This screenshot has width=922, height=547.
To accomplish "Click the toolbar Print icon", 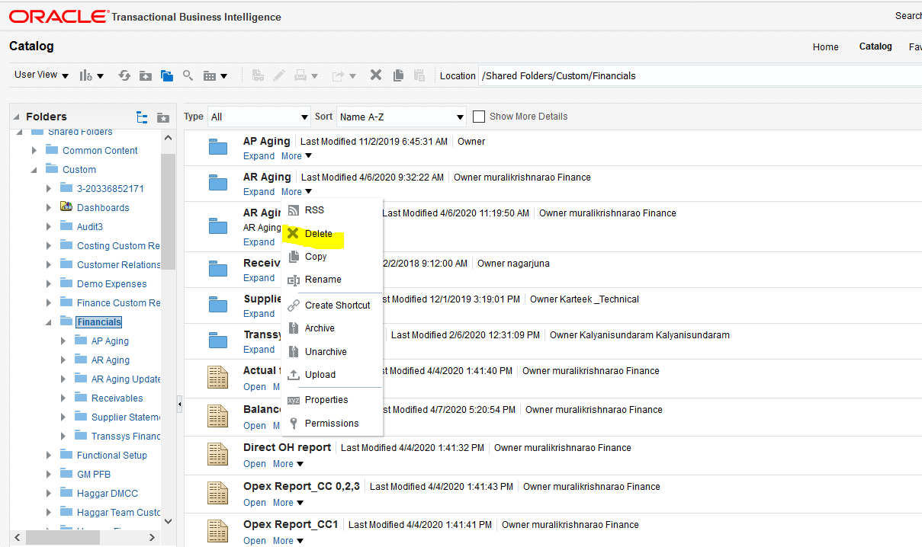I will click(305, 75).
